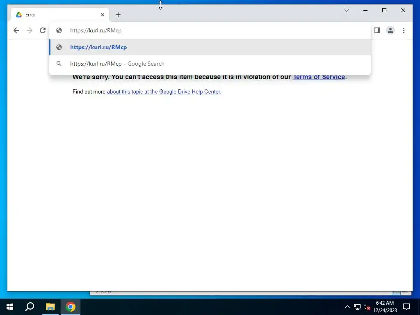Expand the tab search chevron
This screenshot has width=420, height=315.
click(346, 10)
